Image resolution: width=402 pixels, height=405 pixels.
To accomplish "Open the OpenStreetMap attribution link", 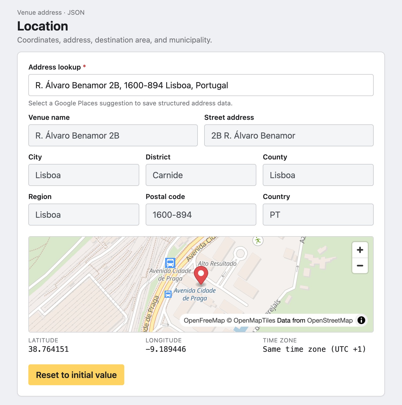I will [330, 320].
